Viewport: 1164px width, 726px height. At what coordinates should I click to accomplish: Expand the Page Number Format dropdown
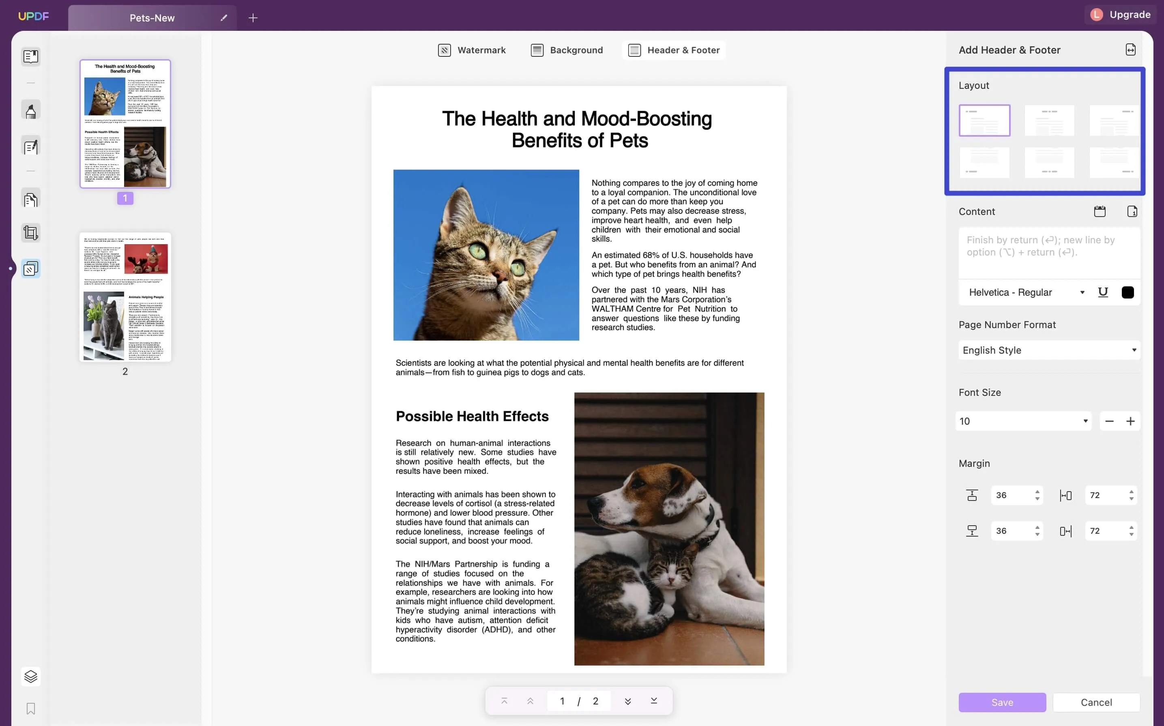1048,350
